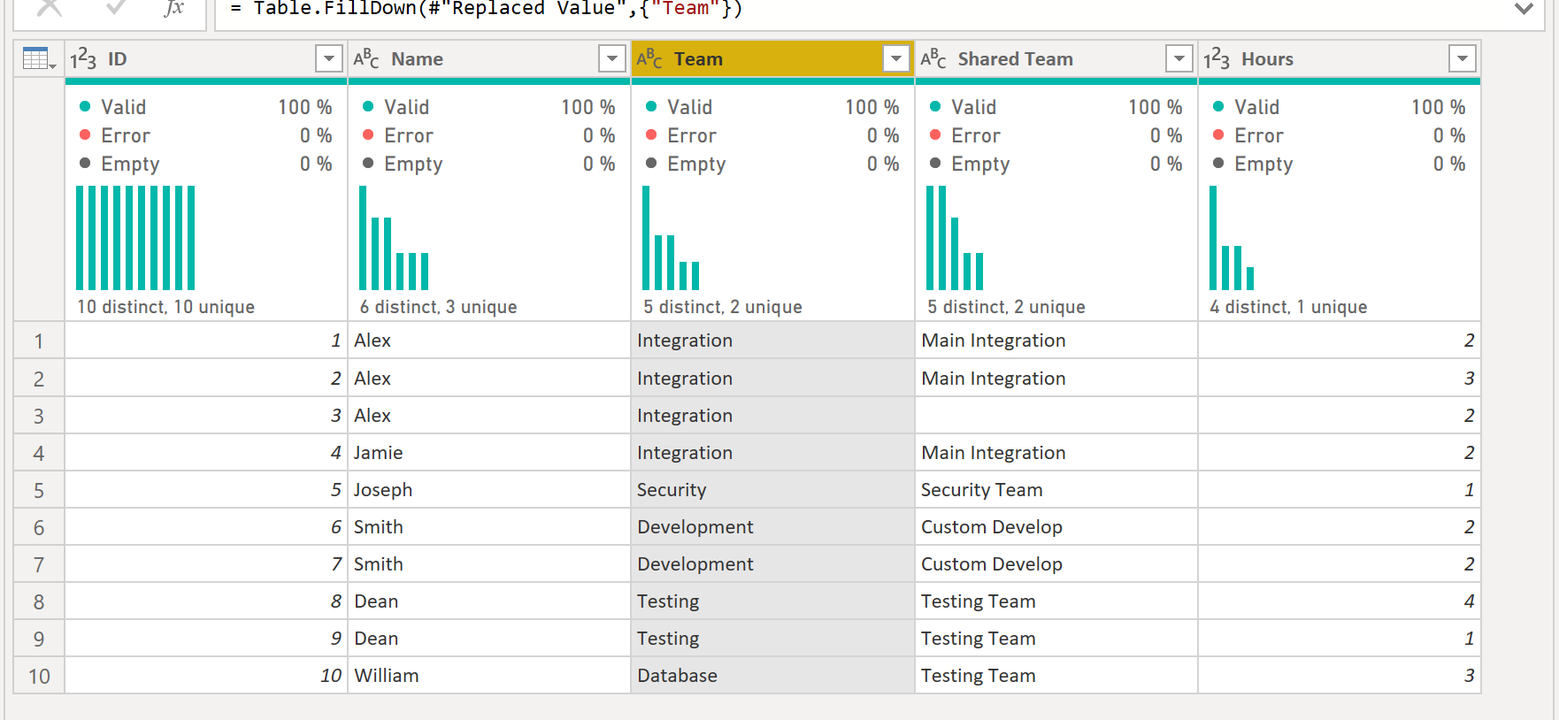Click the Team column distribution bar chart
1559x720 pixels.
click(671, 238)
